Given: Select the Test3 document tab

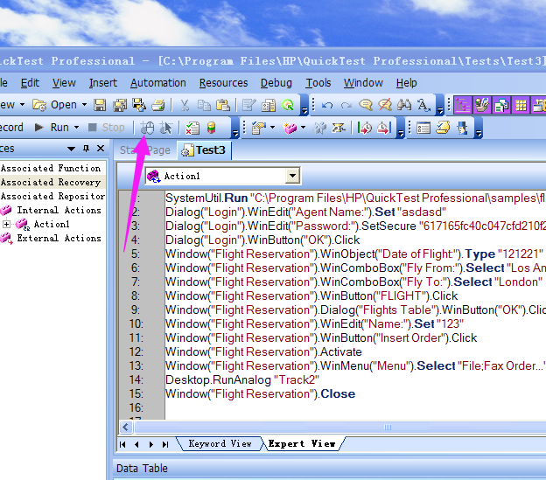Looking at the screenshot, I should (x=204, y=150).
